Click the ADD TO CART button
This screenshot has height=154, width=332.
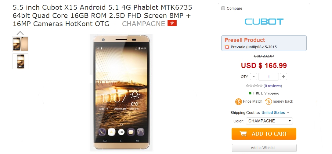(x=264, y=134)
